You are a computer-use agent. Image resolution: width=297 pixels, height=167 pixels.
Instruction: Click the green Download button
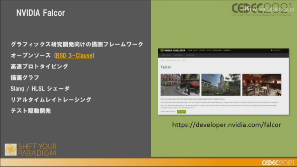pos(181,112)
